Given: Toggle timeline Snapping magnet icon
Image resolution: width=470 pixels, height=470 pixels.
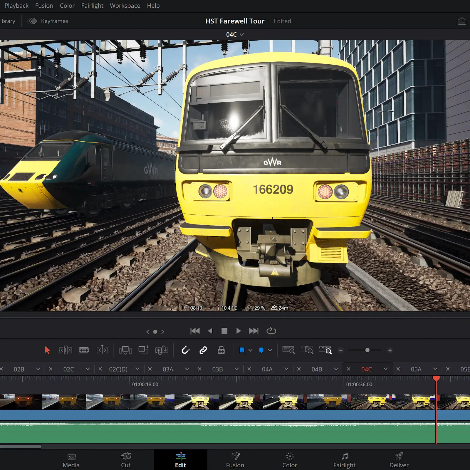Looking at the screenshot, I should 186,350.
